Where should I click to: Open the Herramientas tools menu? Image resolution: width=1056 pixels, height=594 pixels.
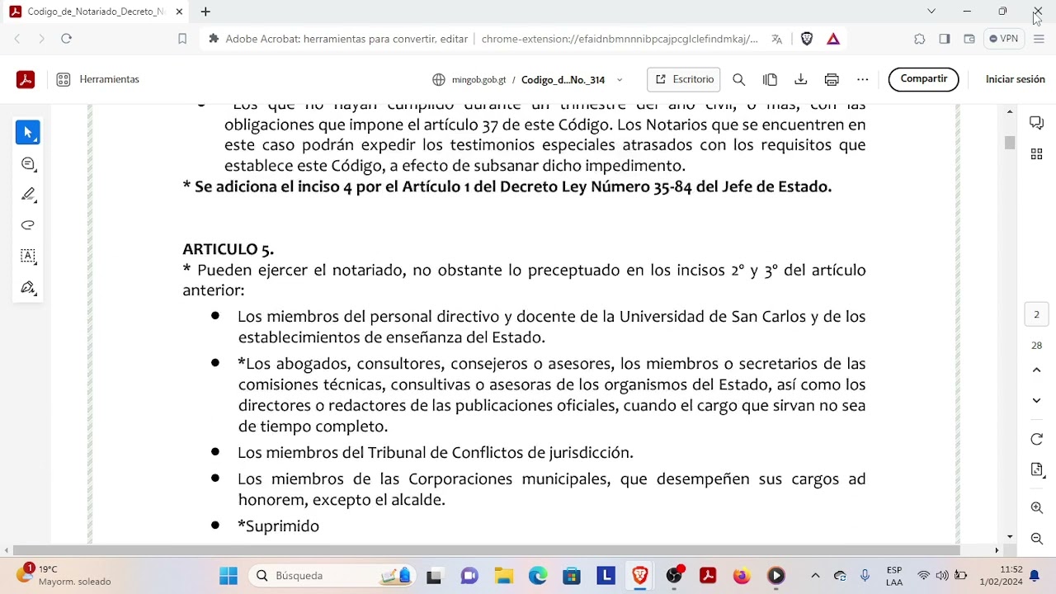[x=97, y=80]
